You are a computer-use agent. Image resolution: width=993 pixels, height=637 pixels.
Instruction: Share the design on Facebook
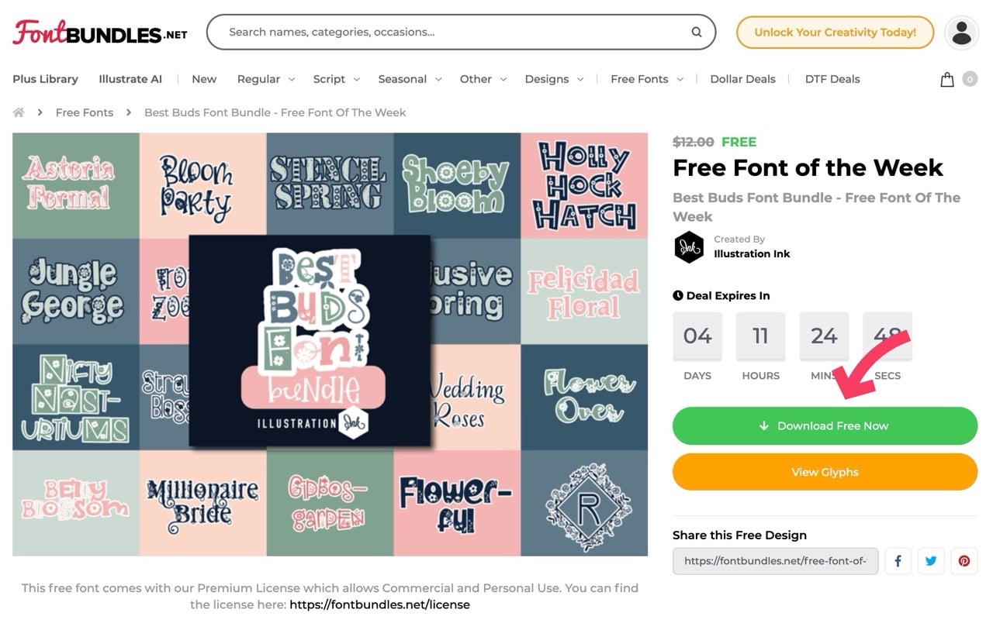click(x=898, y=560)
